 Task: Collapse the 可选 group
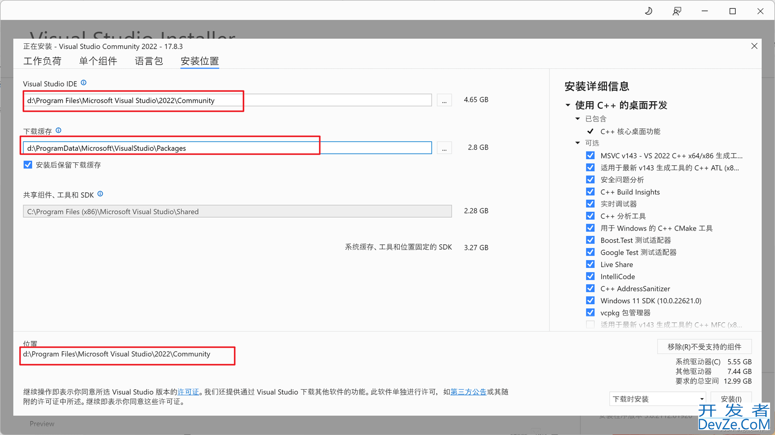pyautogui.click(x=578, y=143)
